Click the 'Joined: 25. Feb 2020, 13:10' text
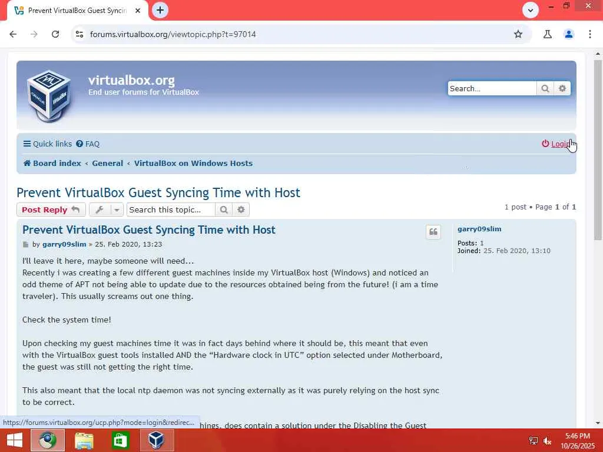This screenshot has width=603, height=452. click(x=504, y=251)
